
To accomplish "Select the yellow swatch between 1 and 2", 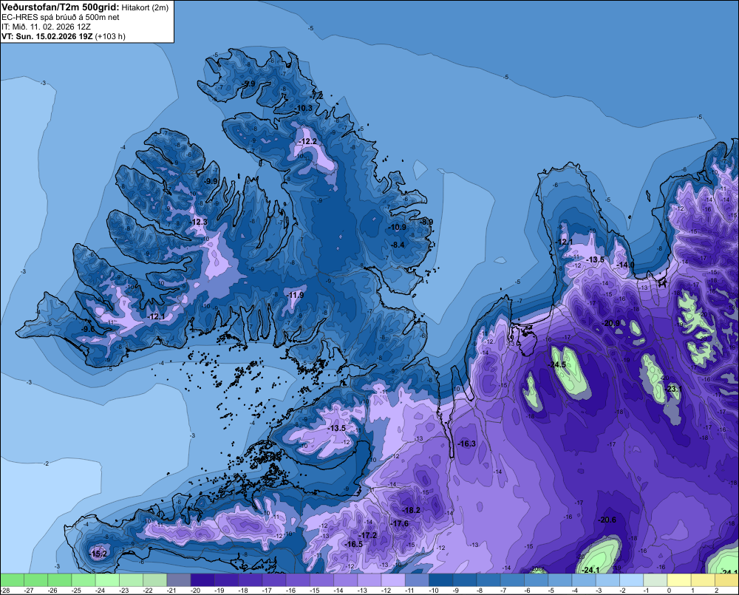I will [x=704, y=580].
